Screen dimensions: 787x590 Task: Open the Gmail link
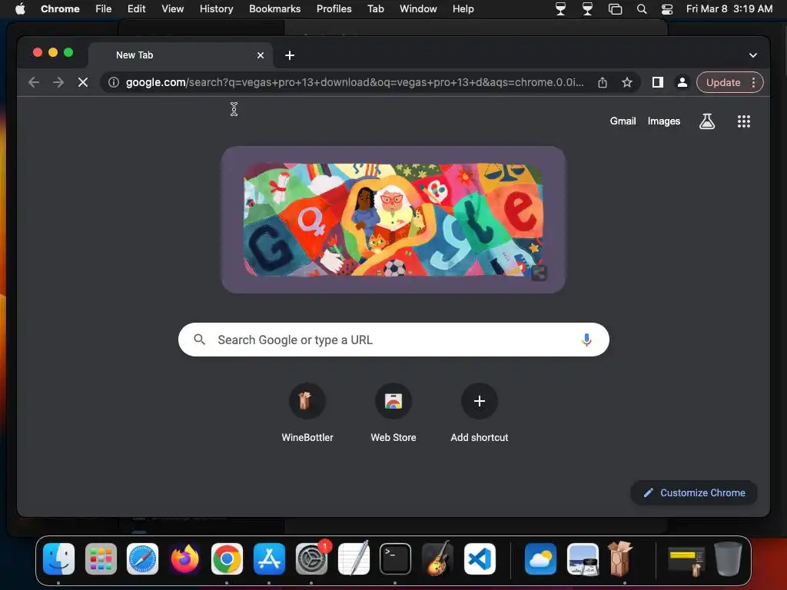(x=623, y=121)
